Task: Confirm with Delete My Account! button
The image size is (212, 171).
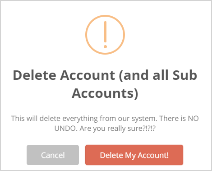Action: (134, 155)
